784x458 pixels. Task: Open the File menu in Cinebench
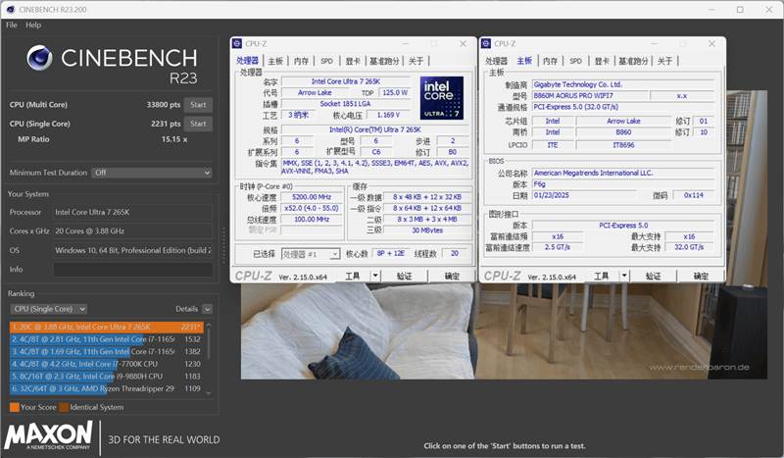[x=12, y=25]
